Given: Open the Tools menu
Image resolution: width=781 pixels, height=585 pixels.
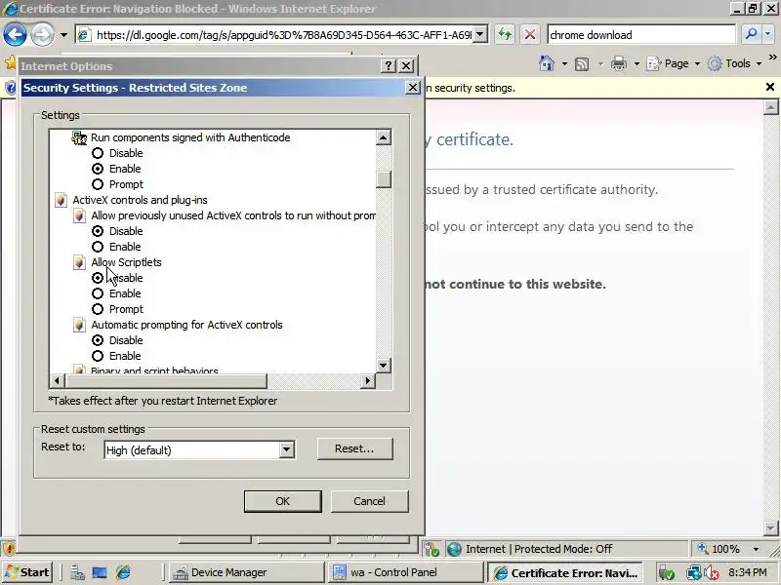Looking at the screenshot, I should pos(735,63).
